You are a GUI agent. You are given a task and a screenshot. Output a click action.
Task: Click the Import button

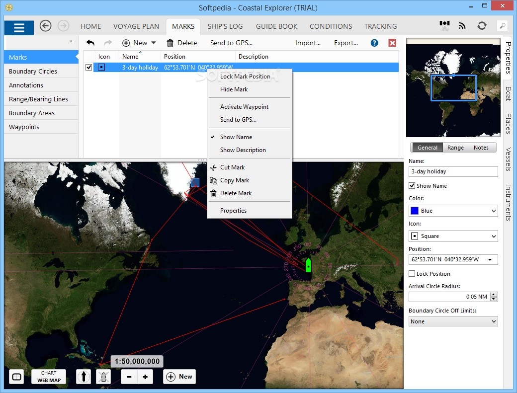coord(308,43)
